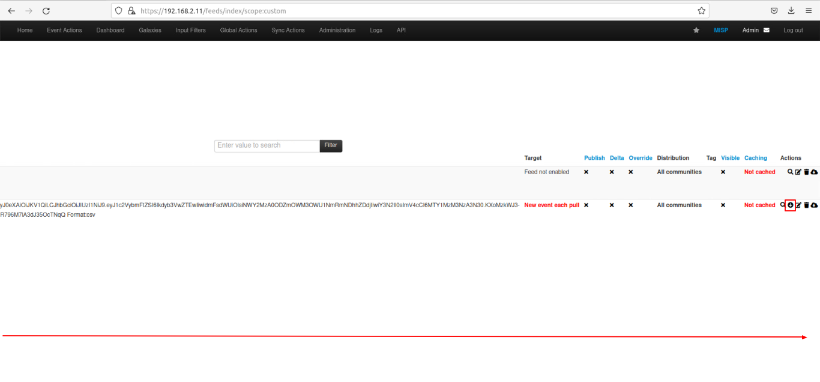Open the Event Actions menu
Screen dimensions: 820x382
pos(64,30)
